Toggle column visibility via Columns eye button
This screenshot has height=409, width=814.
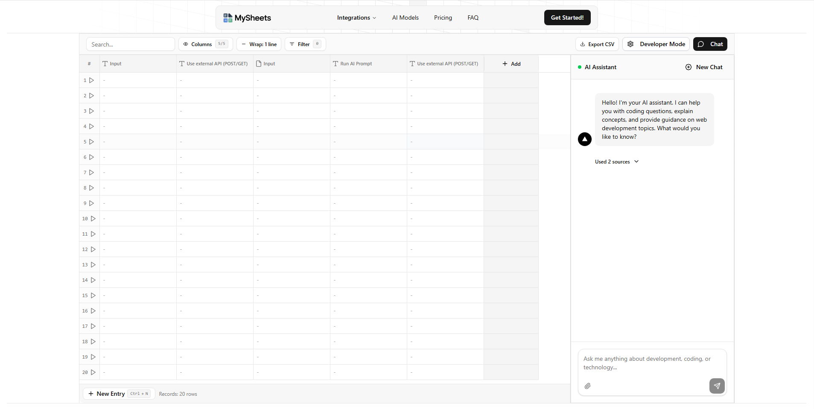point(205,44)
